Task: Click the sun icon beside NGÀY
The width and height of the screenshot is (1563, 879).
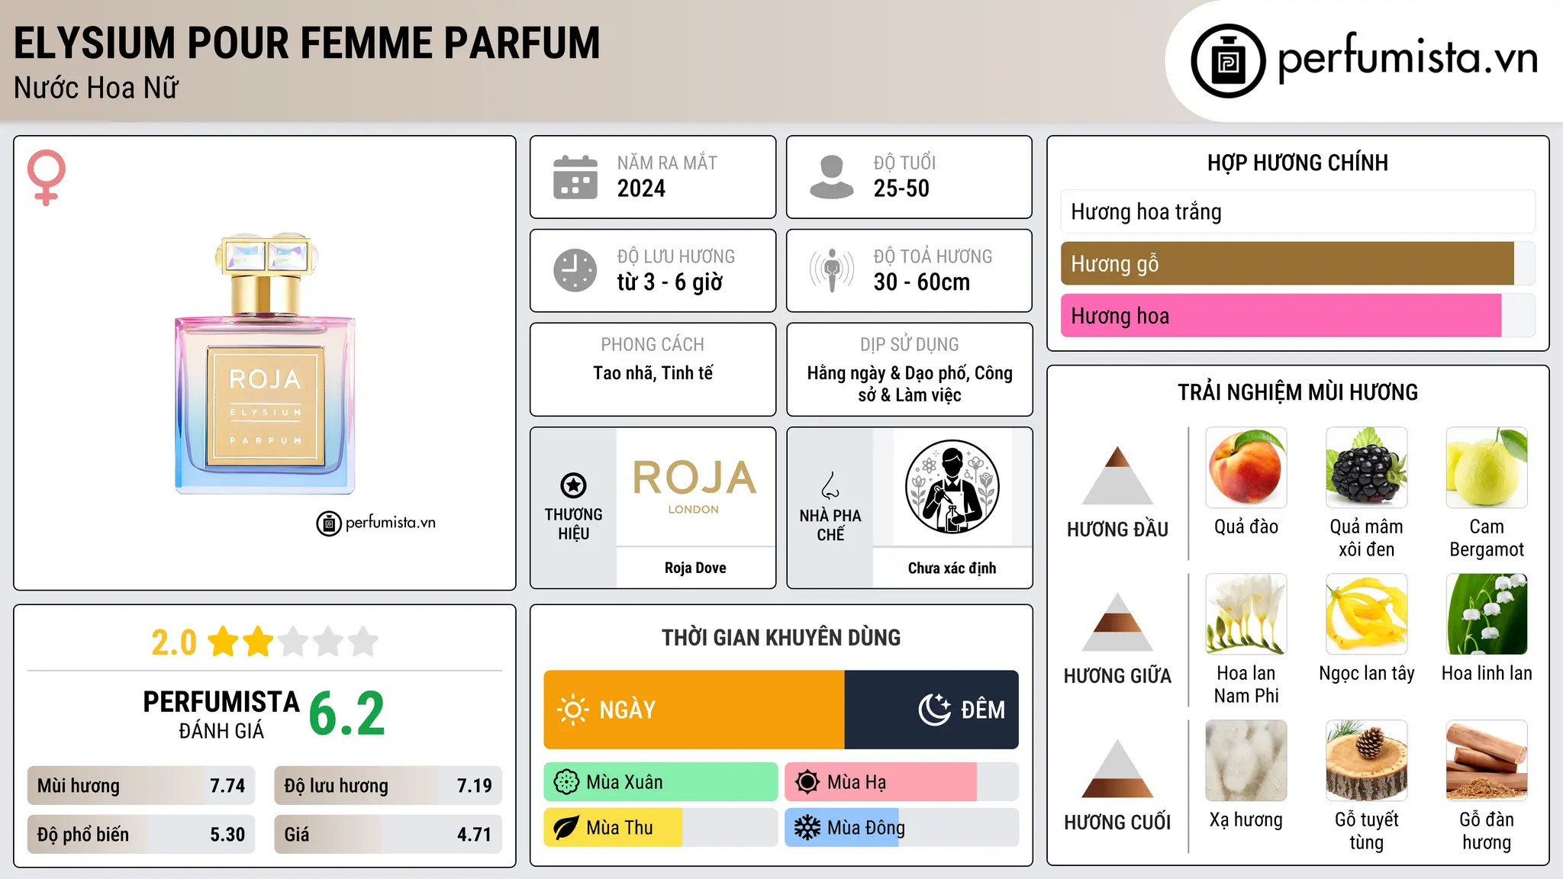Action: (x=572, y=710)
